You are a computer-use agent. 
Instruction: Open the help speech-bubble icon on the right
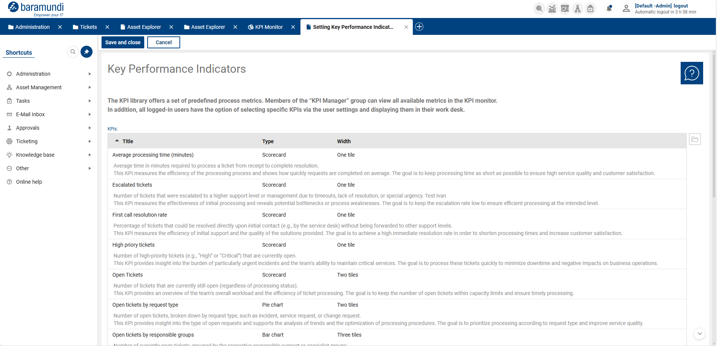click(692, 73)
